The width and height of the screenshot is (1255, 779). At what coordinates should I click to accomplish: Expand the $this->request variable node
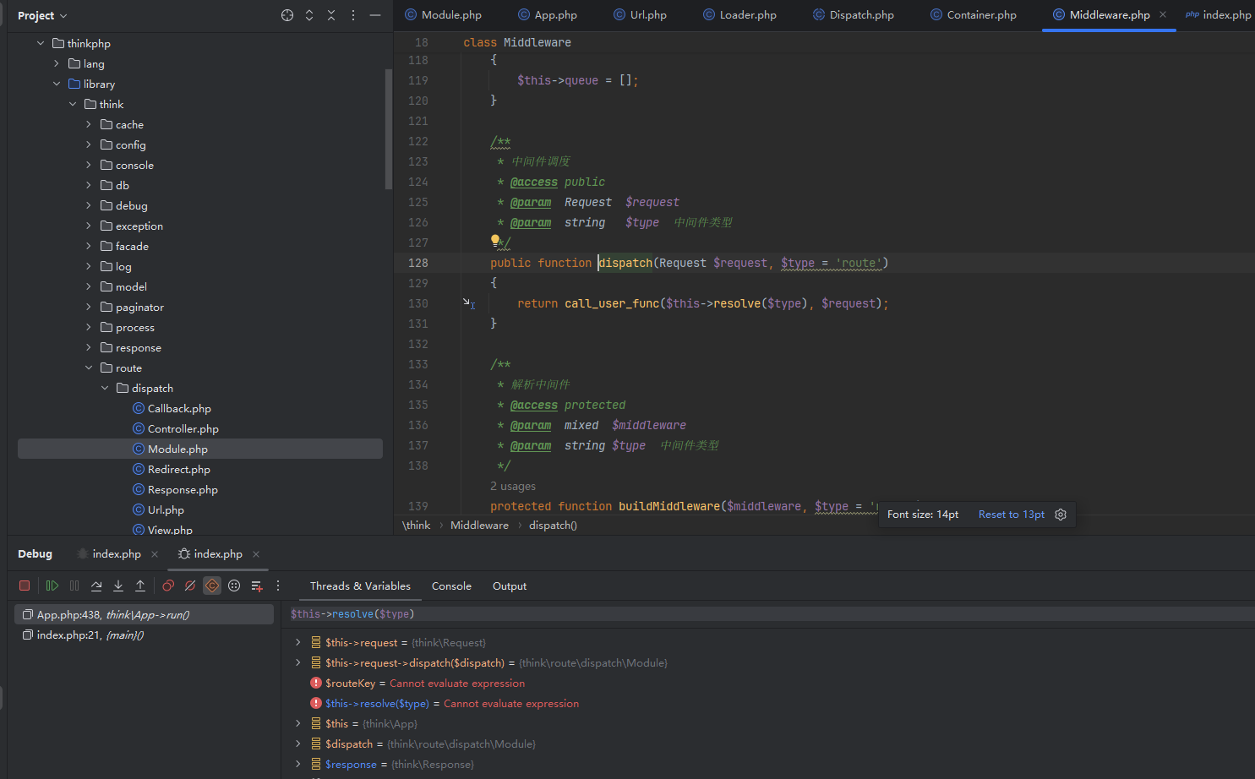click(297, 642)
